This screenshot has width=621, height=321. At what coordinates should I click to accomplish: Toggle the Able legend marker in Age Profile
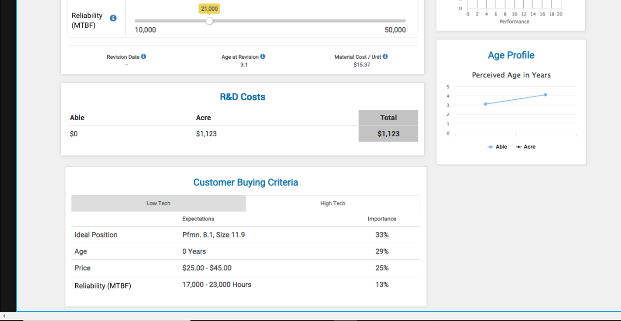coord(490,147)
